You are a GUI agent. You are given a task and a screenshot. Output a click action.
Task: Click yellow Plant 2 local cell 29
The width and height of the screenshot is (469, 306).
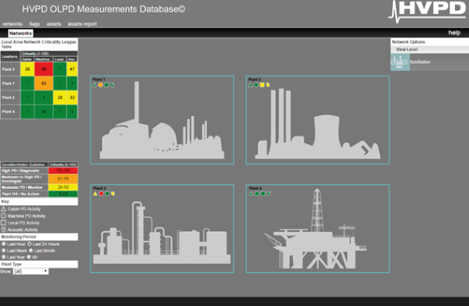coord(60,98)
